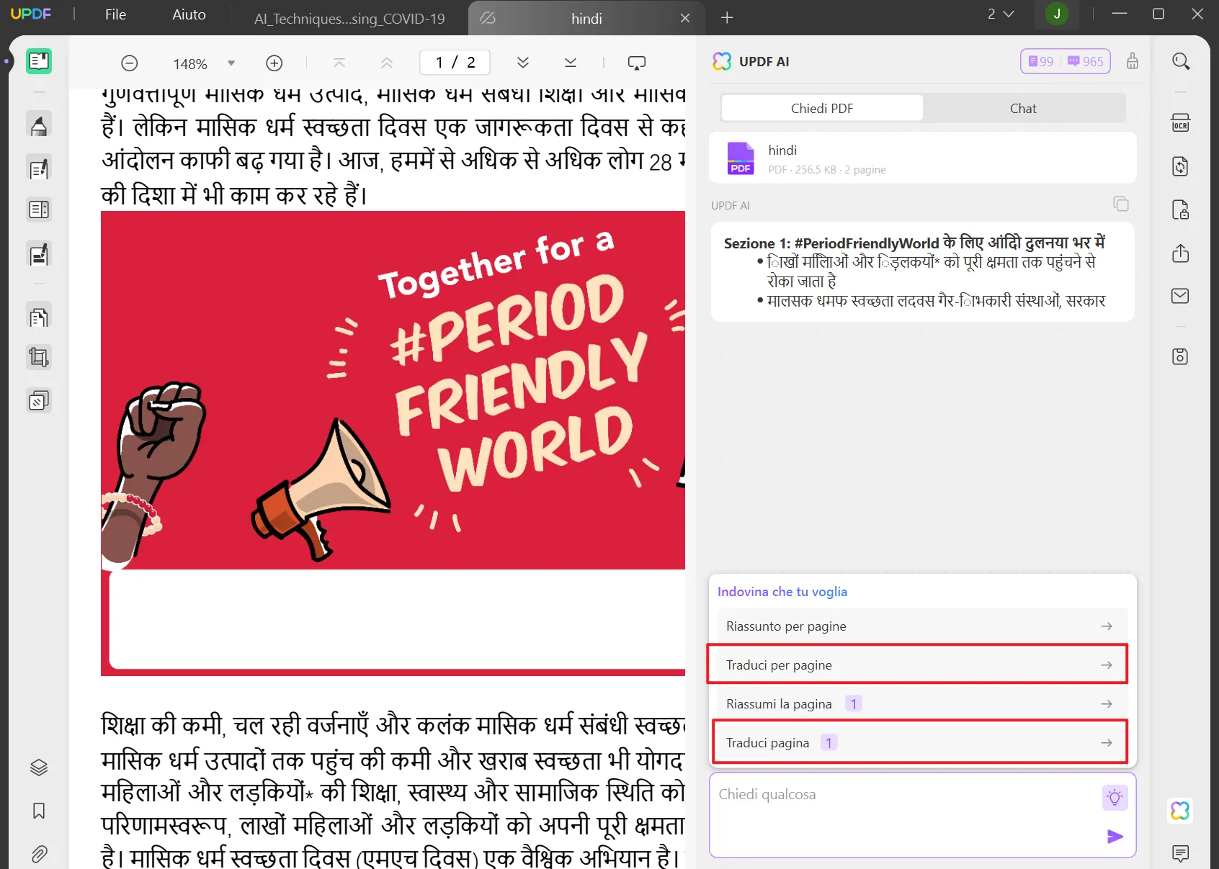
Task: Show the Attachments paperclip panel
Action: pos(39,854)
